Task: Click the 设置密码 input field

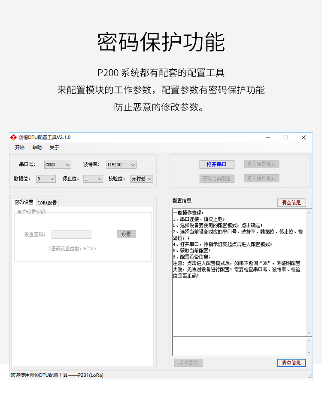Action: (71, 234)
